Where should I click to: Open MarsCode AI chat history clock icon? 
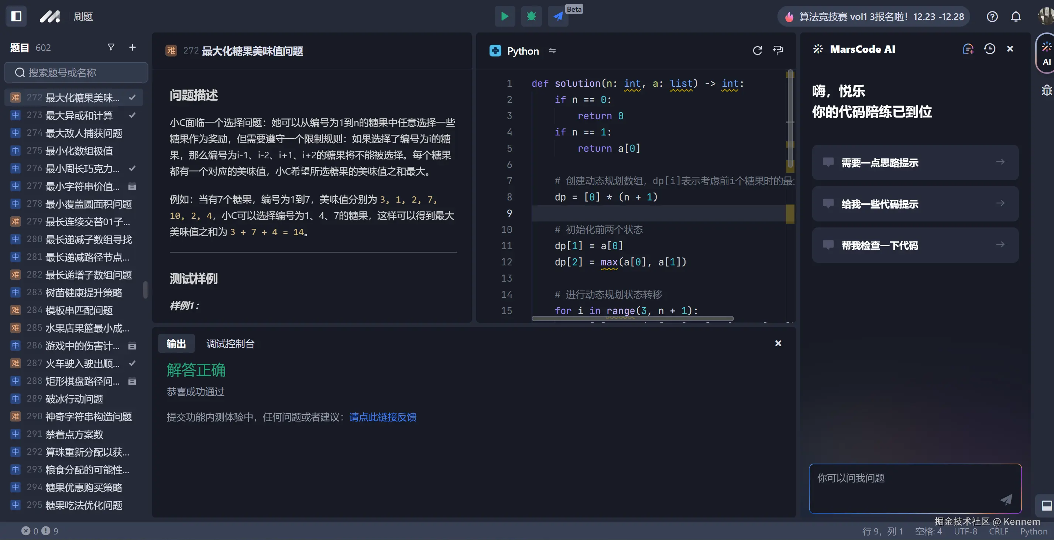coord(989,49)
